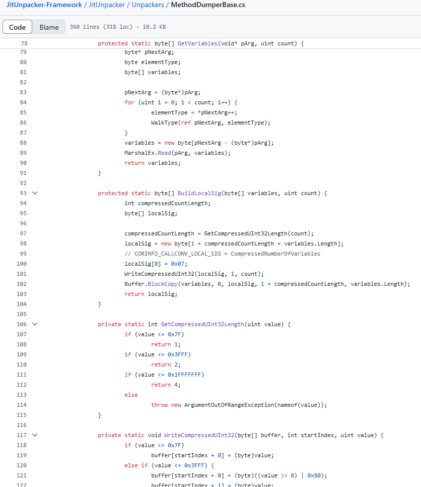Viewport: 421px width, 487px height.
Task: Select line number 117
Action: pos(22,435)
